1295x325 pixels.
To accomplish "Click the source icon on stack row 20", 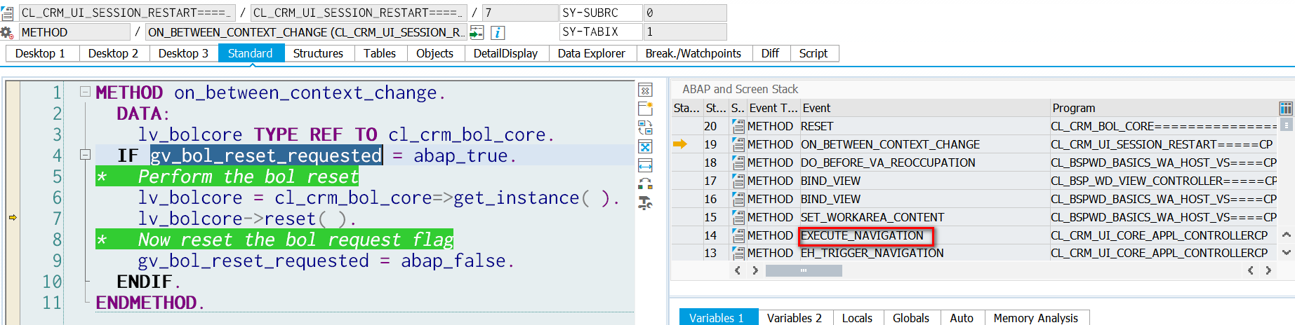I will (738, 126).
